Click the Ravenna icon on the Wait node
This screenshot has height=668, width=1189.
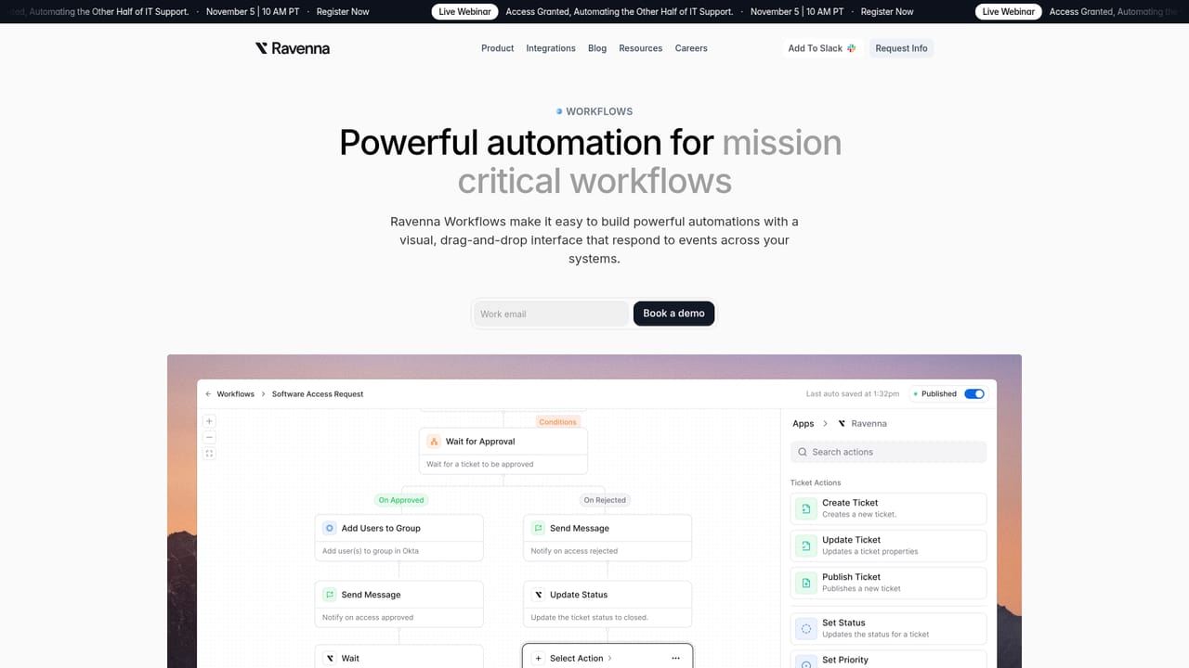click(x=329, y=658)
